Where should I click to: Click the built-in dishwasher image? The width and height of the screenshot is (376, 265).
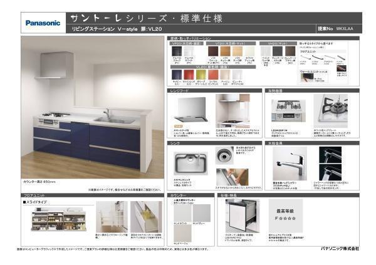point(243,220)
